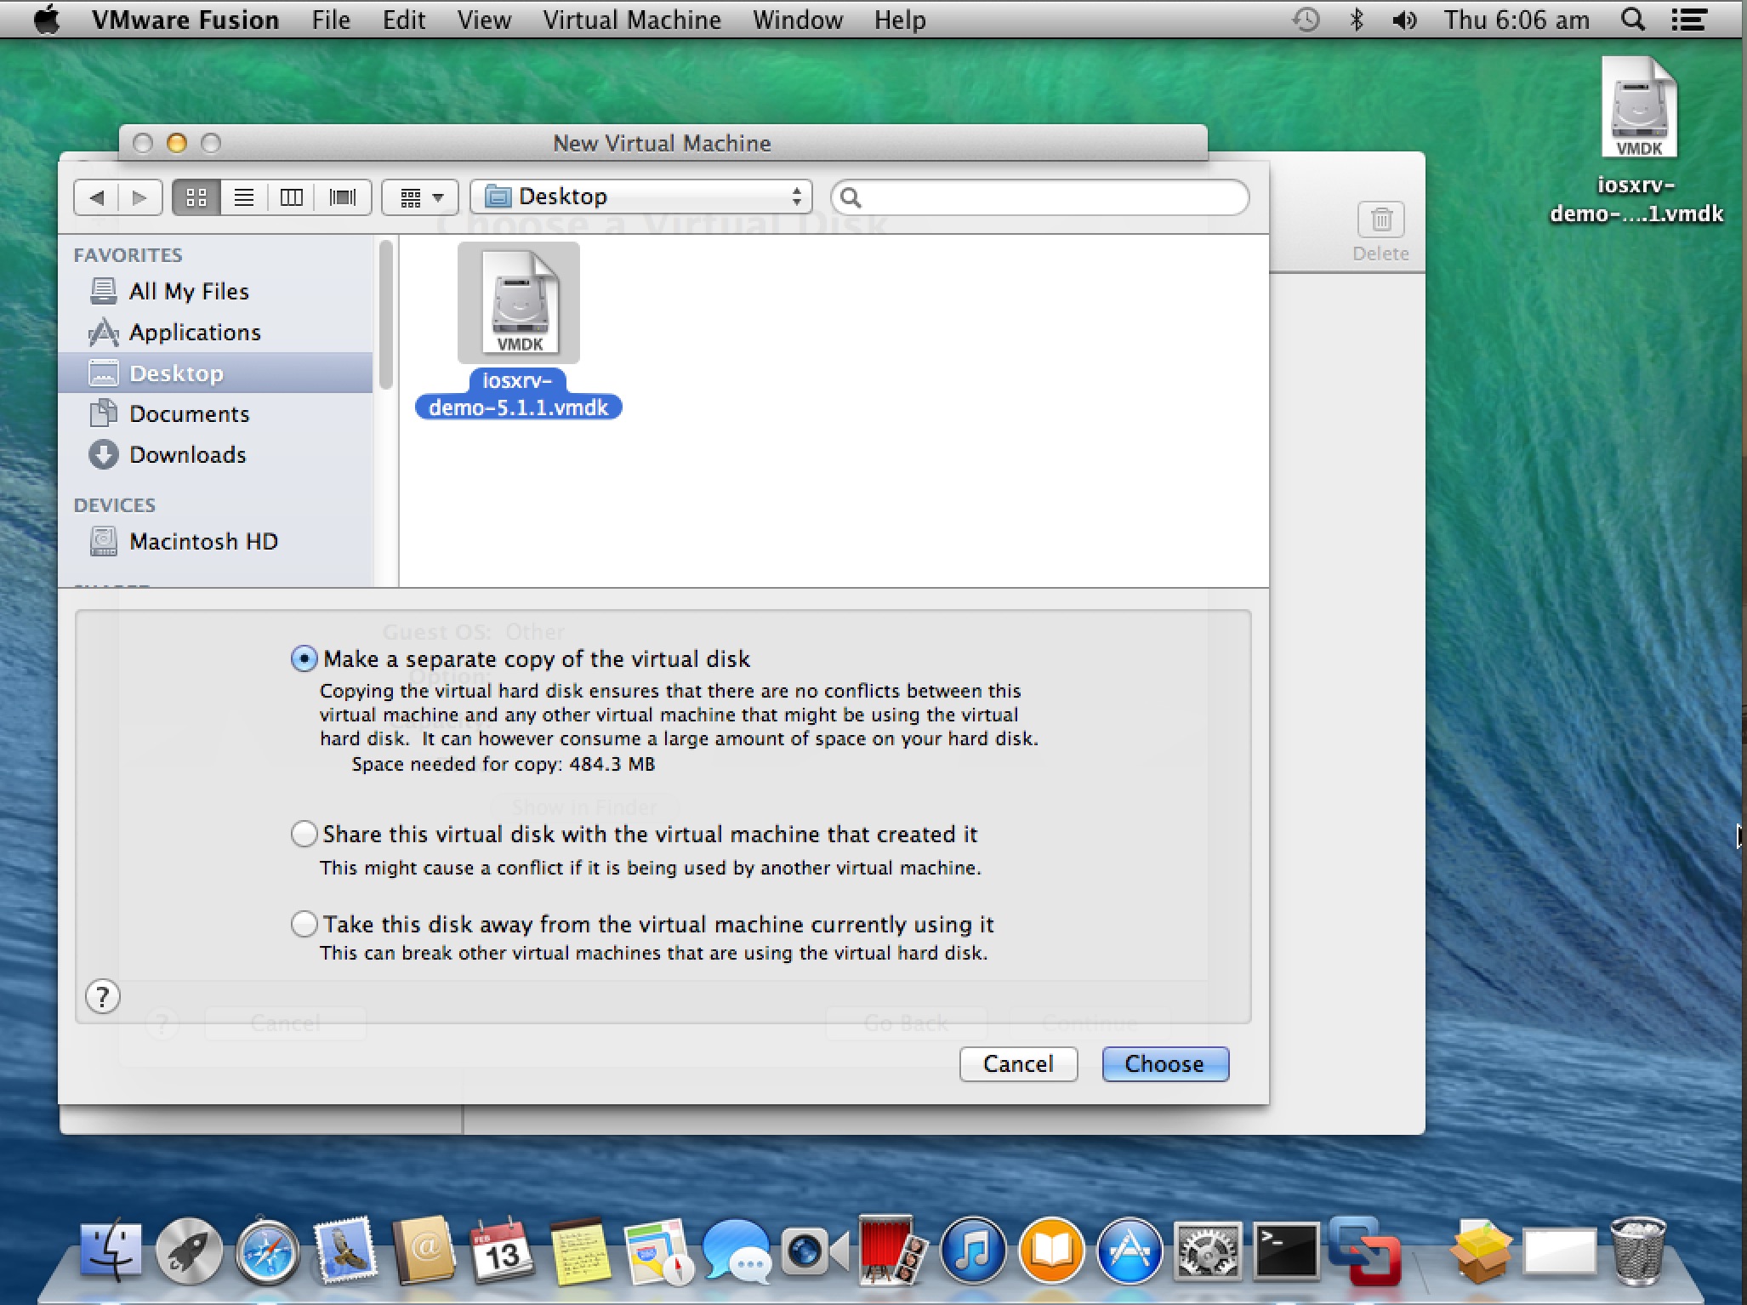
Task: Open the Virtual Machine menu
Action: pos(632,20)
